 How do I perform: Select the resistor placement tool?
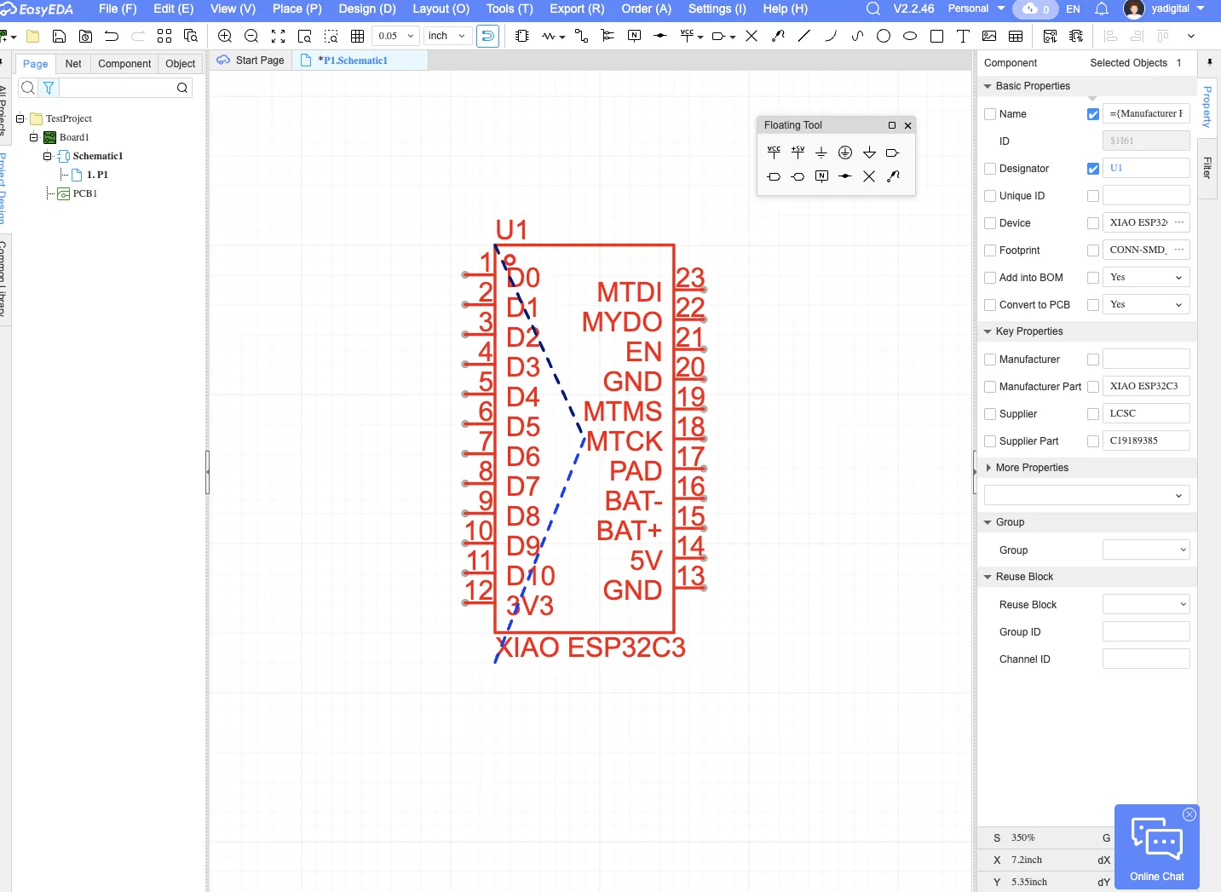[x=548, y=36]
